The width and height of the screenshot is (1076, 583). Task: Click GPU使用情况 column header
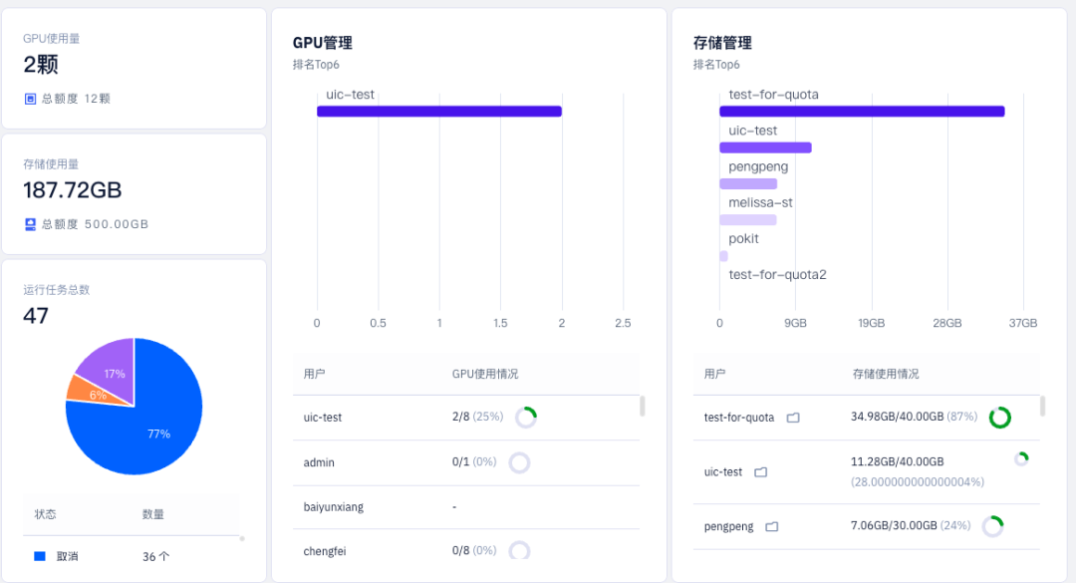click(x=485, y=375)
